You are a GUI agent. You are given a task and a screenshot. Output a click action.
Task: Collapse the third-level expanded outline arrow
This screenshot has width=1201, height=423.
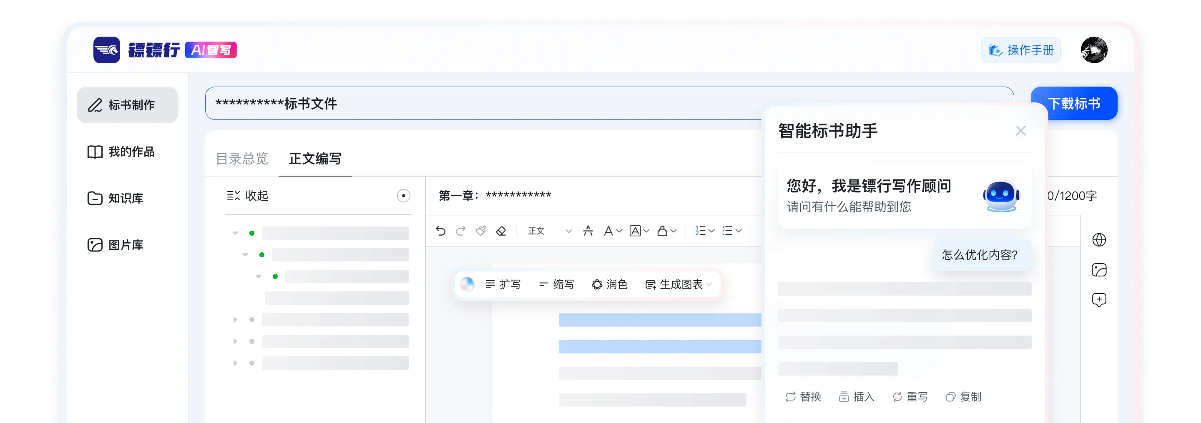click(259, 276)
